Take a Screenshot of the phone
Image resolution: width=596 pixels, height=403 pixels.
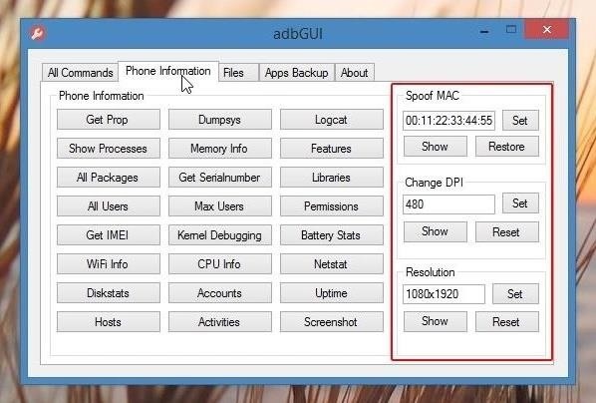(x=332, y=322)
